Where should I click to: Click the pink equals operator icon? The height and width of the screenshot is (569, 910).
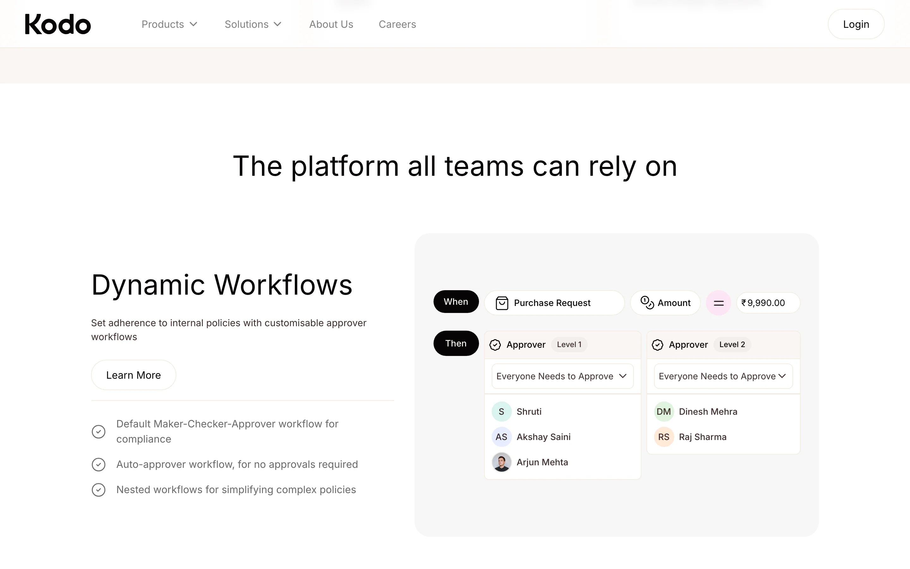coord(719,303)
